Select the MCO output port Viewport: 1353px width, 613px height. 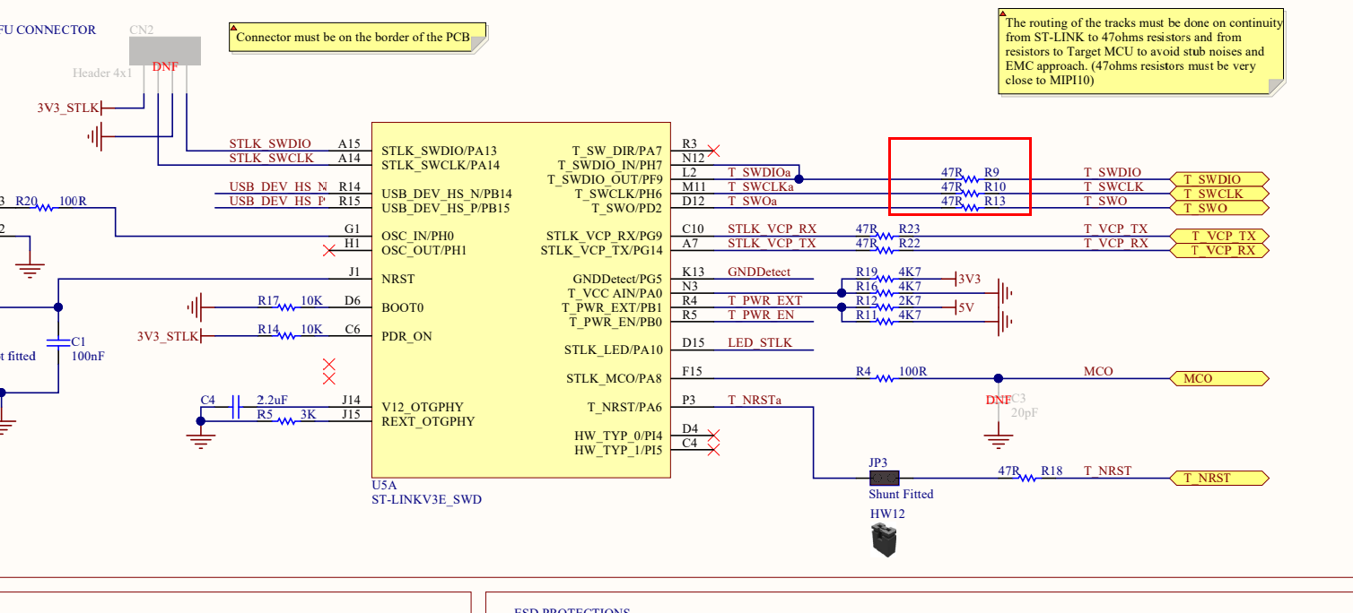pyautogui.click(x=1219, y=378)
